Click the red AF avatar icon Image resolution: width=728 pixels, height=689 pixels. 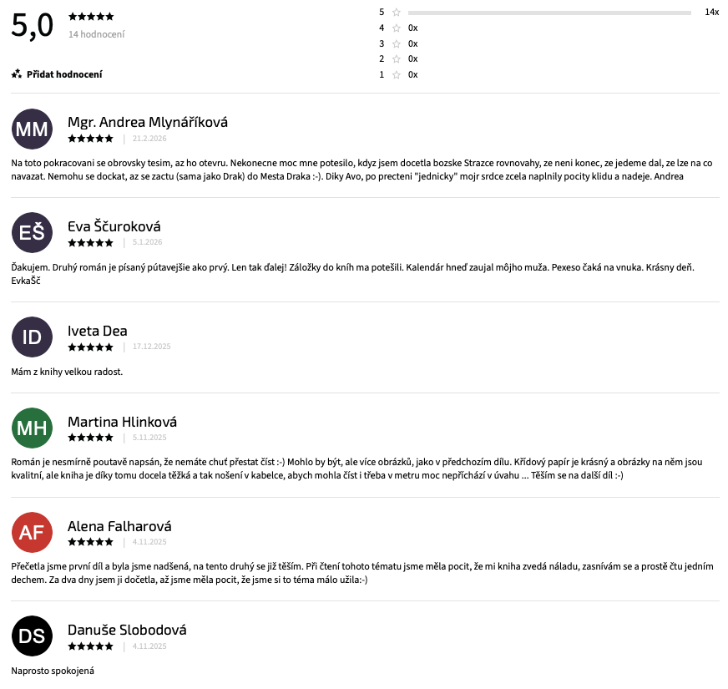pos(32,533)
